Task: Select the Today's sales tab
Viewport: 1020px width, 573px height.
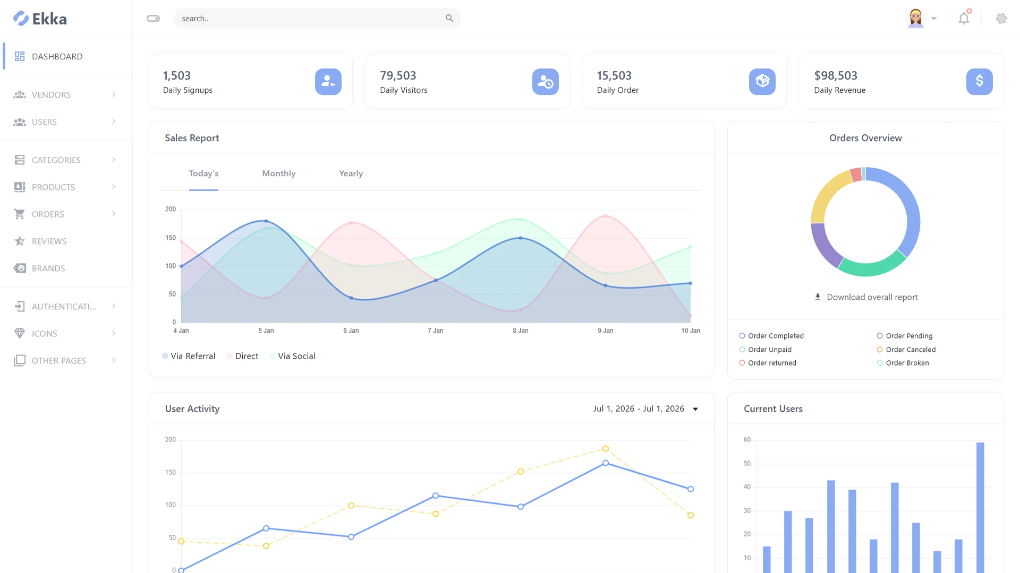Action: [x=203, y=173]
